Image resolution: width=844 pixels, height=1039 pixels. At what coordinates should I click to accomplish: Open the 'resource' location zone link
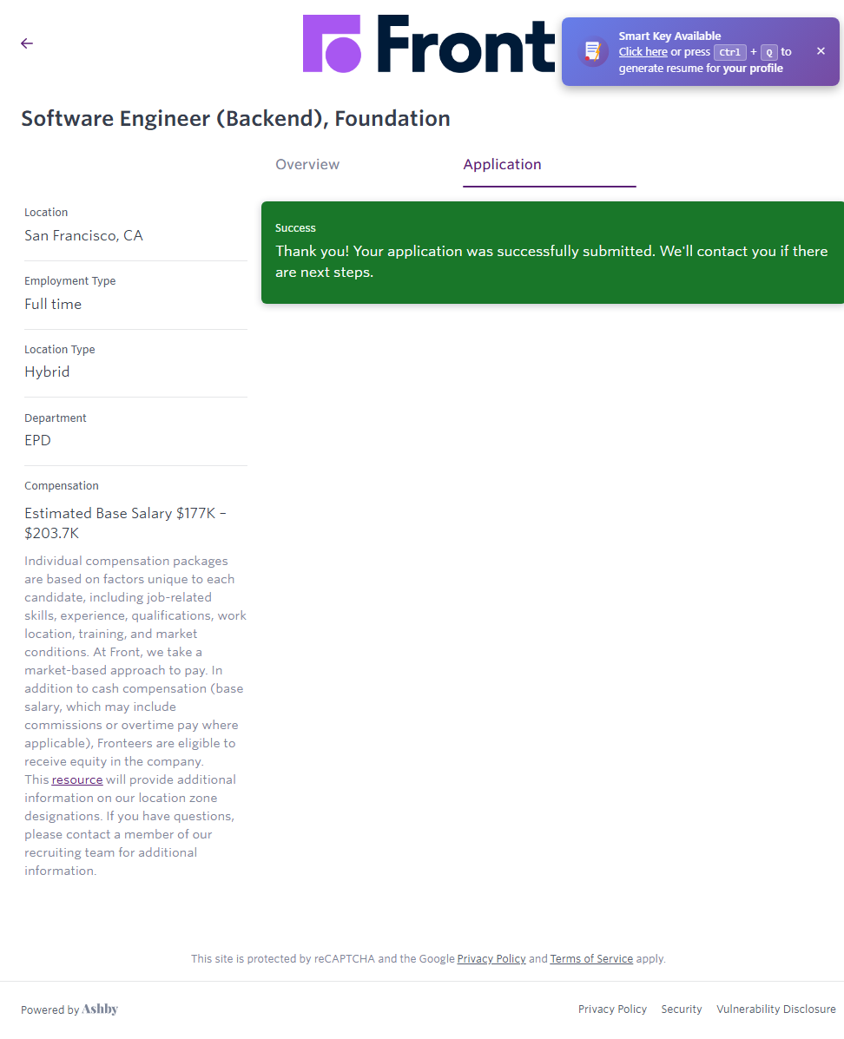[77, 779]
